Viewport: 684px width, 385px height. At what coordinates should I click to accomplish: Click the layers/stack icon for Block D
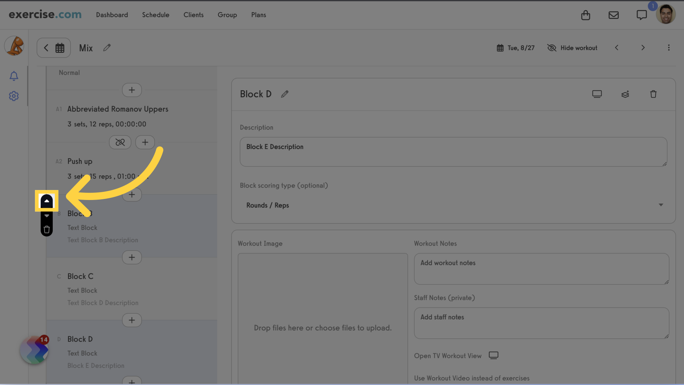(x=625, y=94)
